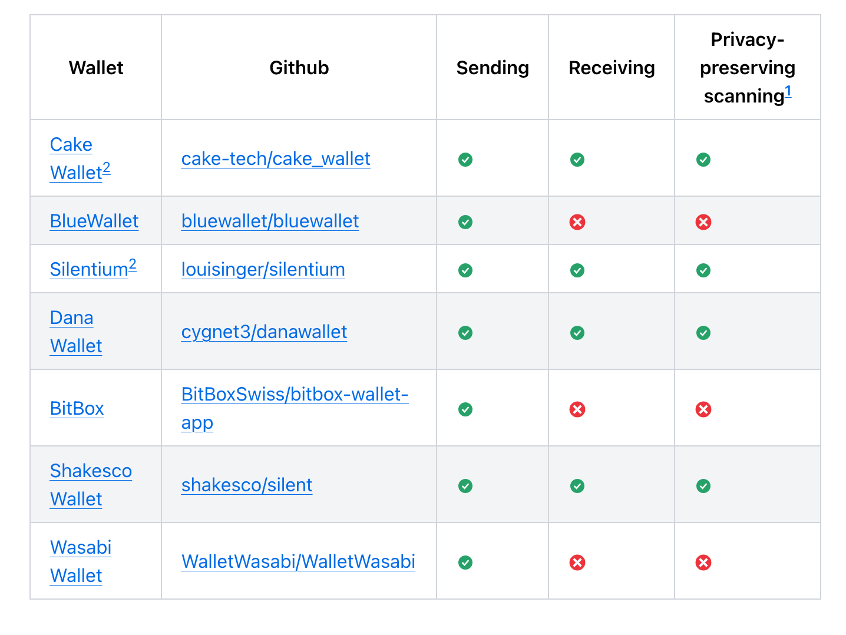Visit the BlueWallet wallet page
The width and height of the screenshot is (846, 635).
94,221
